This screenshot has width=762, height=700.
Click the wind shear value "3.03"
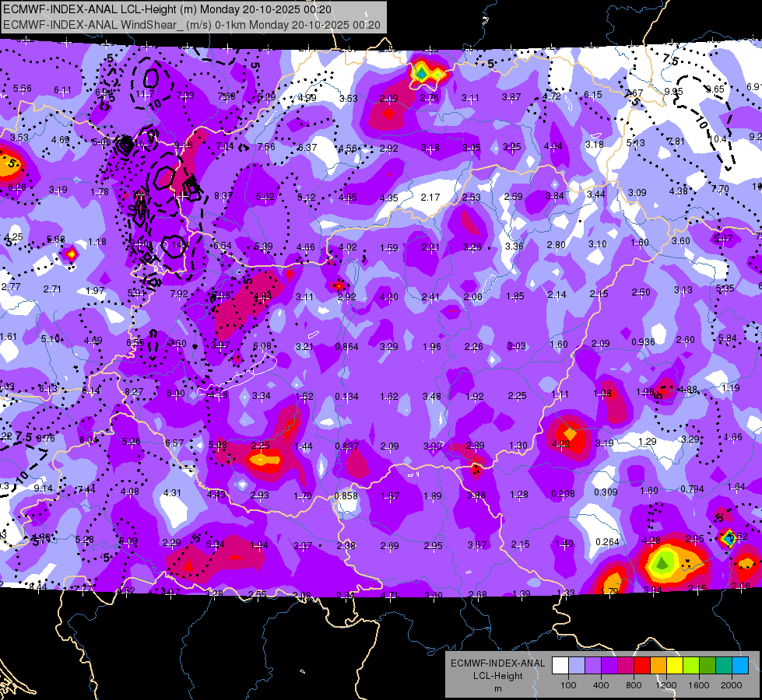point(516,345)
